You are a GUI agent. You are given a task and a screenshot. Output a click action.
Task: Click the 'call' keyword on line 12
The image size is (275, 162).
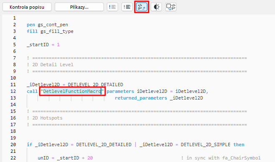point(32,91)
